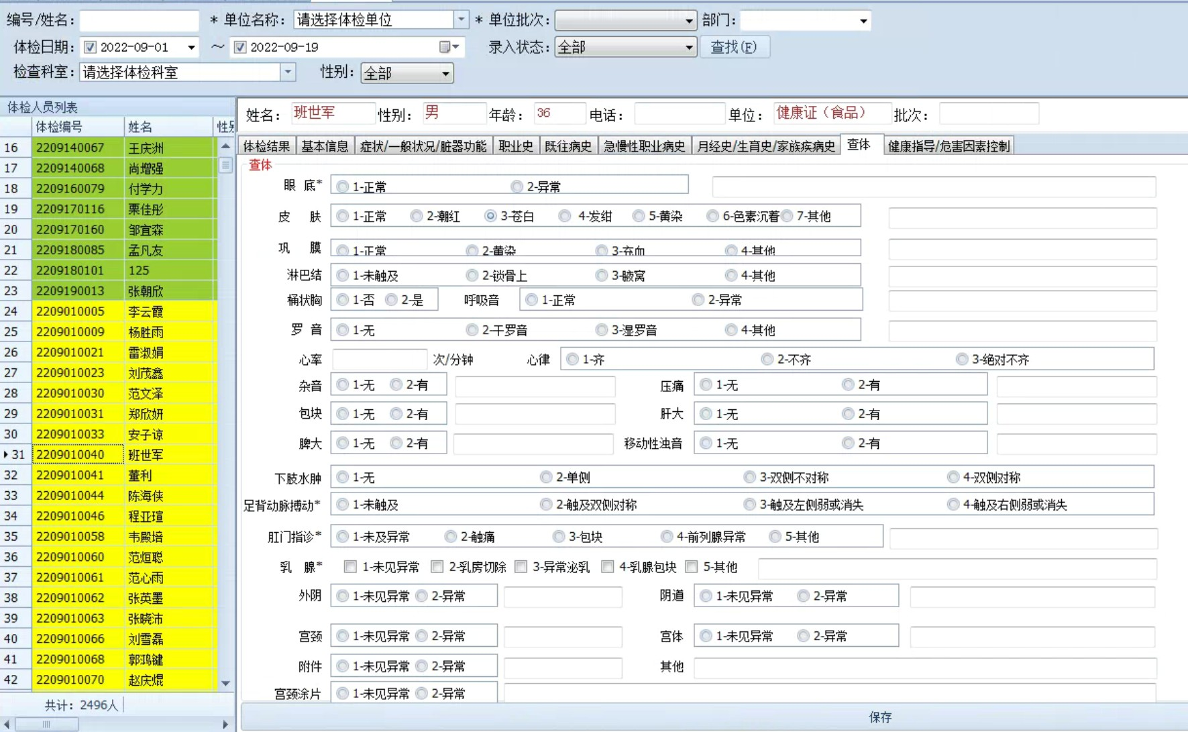Open the 录入状态 dropdown
Screen dimensions: 1188x732
[688, 47]
